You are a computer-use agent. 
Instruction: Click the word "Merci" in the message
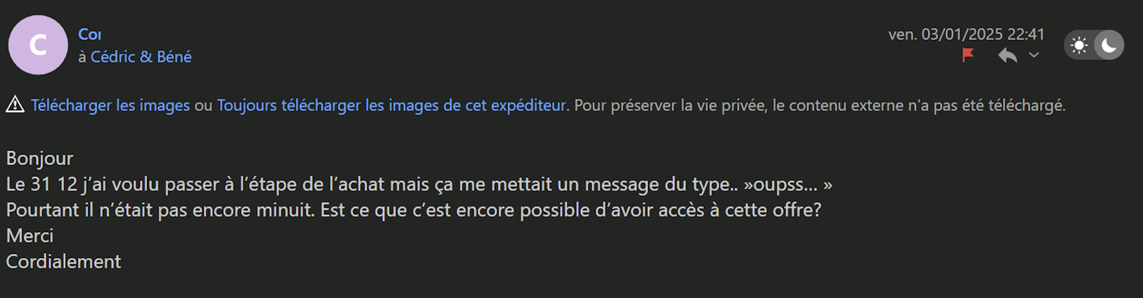point(30,236)
